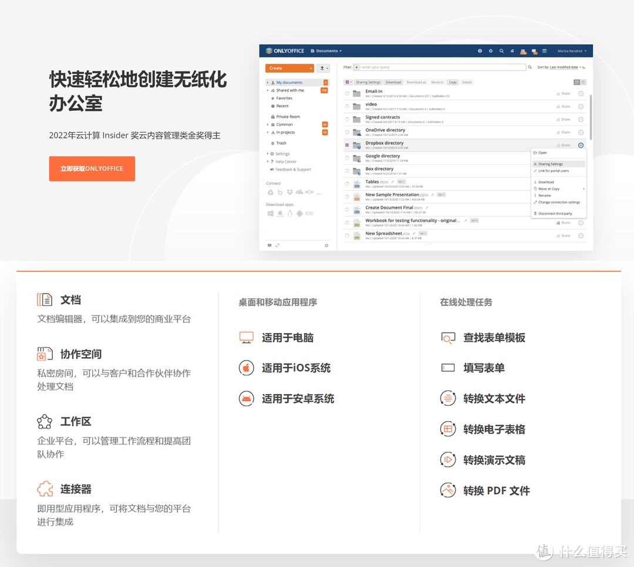Click the 文档 documents icon

point(45,300)
